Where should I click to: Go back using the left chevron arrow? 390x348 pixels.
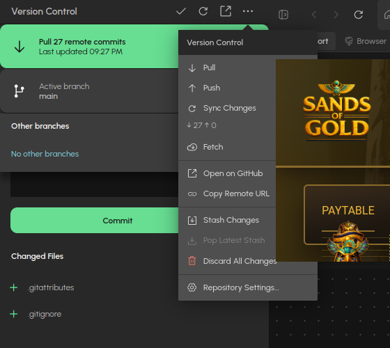point(314,15)
